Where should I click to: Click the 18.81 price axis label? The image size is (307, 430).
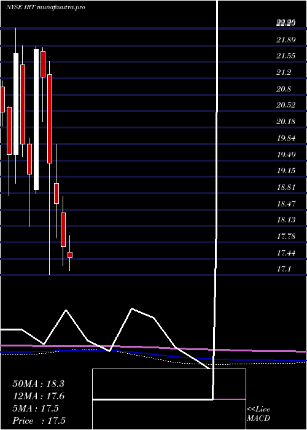(x=286, y=187)
